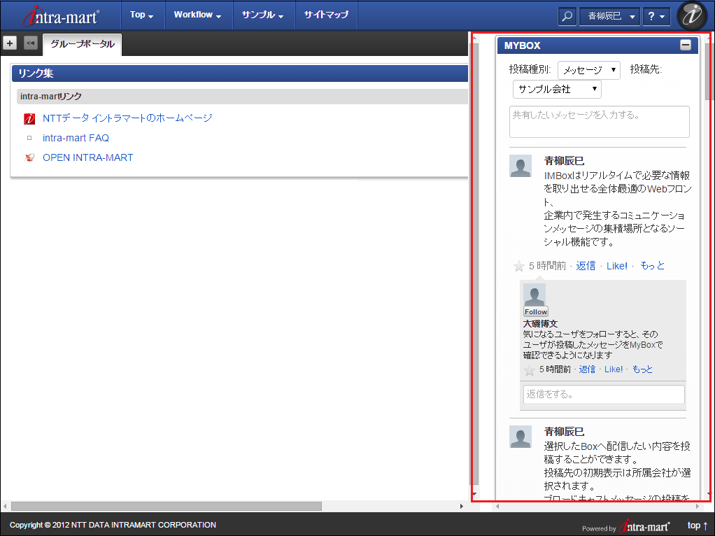Open the Workflow menu
Viewport: 715px width, 536px height.
[197, 15]
